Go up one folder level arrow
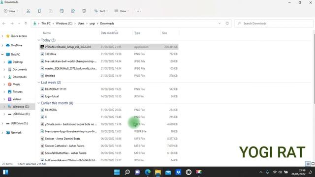This screenshot has height=177, width=315. click(x=26, y=24)
